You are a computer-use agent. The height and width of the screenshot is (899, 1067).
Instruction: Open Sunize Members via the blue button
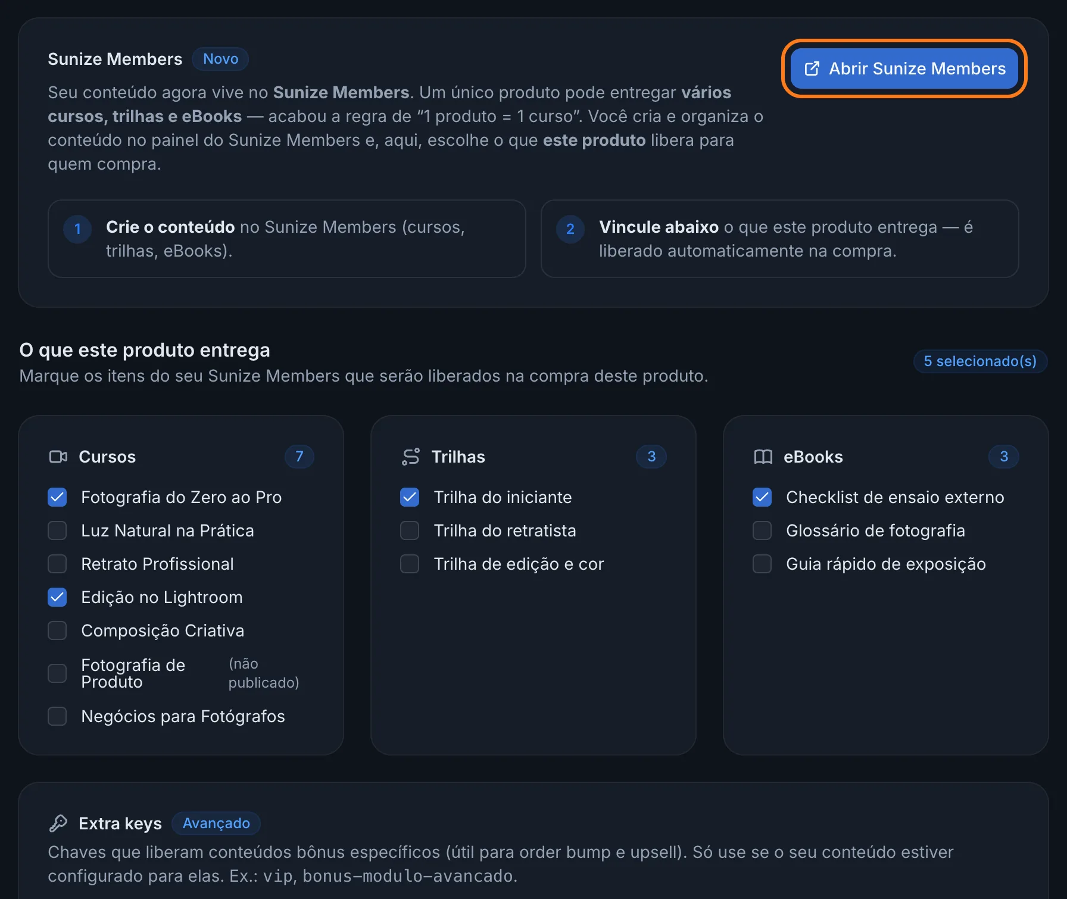pyautogui.click(x=904, y=68)
